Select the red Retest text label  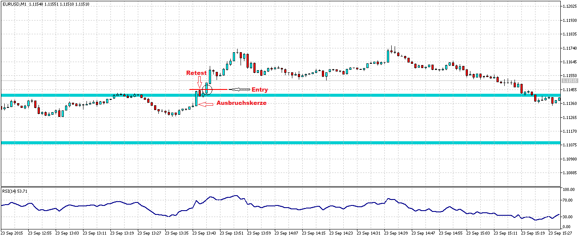pyautogui.click(x=196, y=73)
